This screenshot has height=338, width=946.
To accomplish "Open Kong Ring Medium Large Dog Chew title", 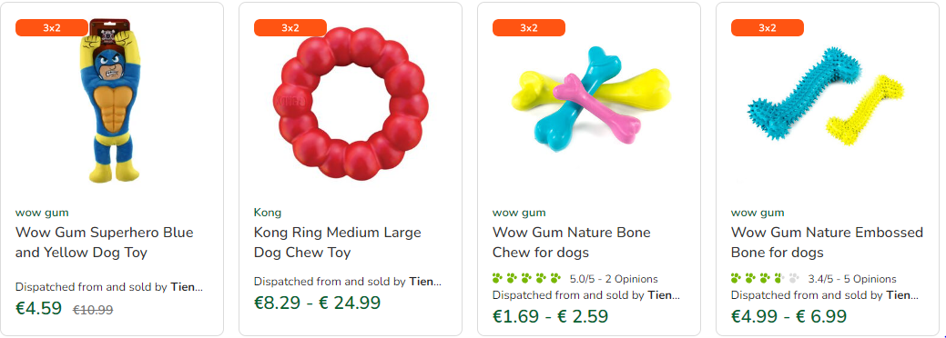I will pyautogui.click(x=337, y=243).
